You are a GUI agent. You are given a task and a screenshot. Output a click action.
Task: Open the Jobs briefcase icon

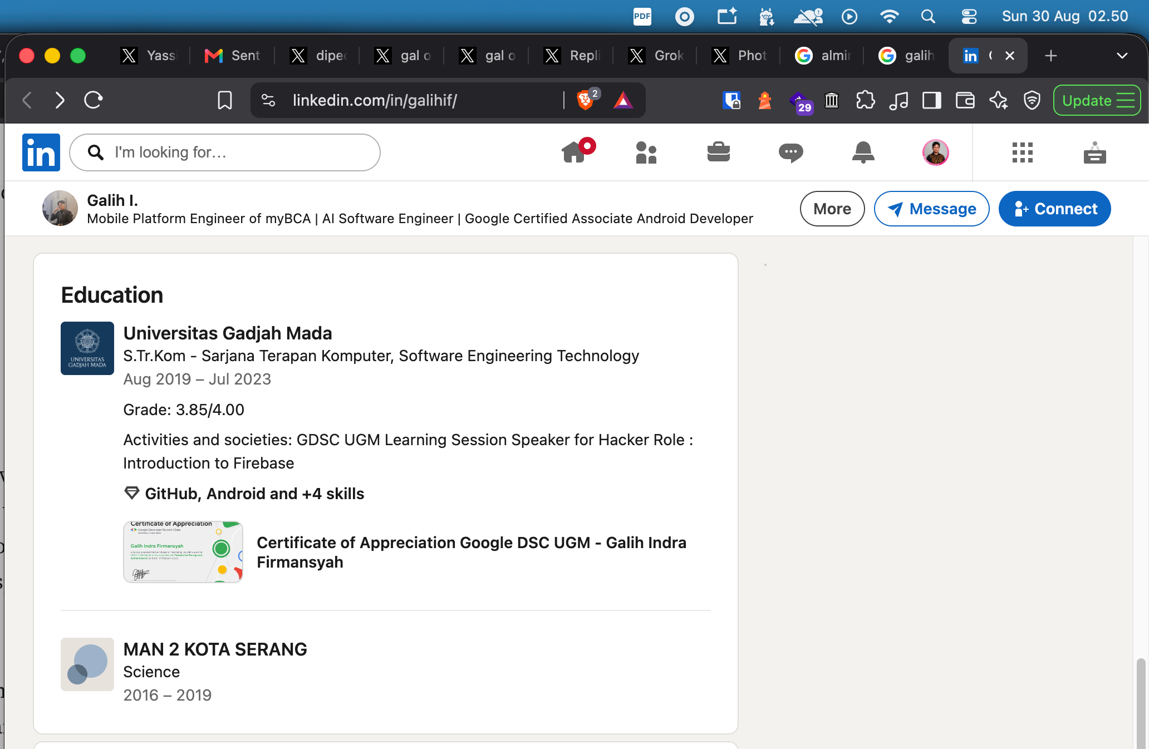coord(719,152)
